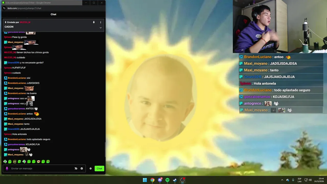This screenshot has width=327, height=184.
Task: Unpin the pinned CAGON message
Action: coord(94,22)
